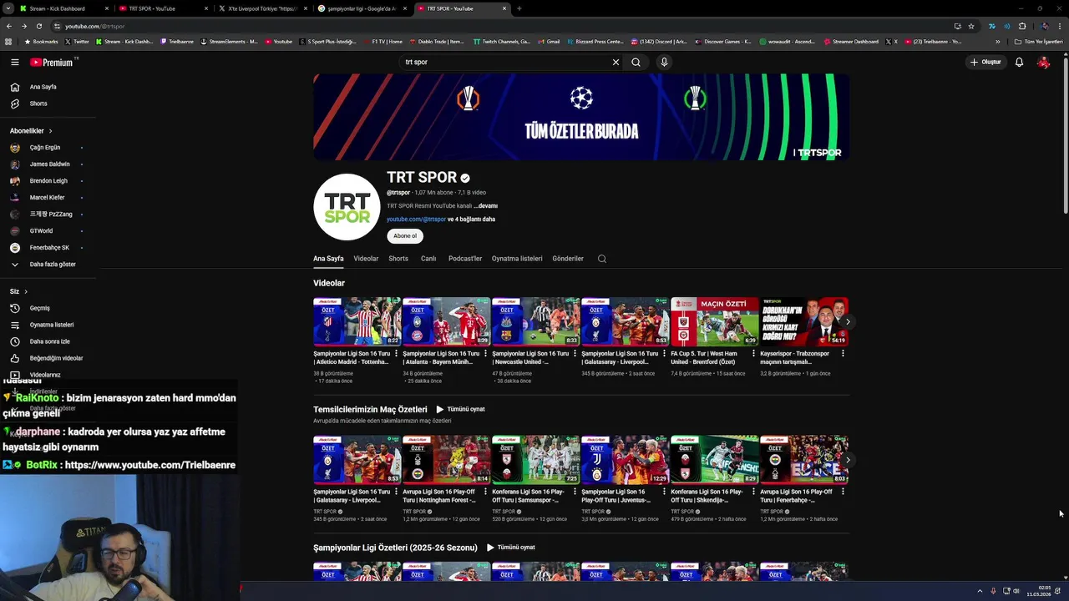The width and height of the screenshot is (1069, 601).
Task: Open the youtube.com/@trtspor link
Action: [x=416, y=220]
